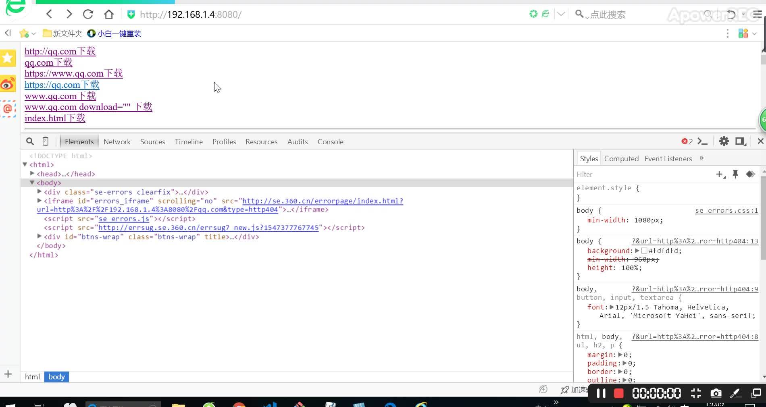The image size is (766, 407).
Task: Click the rocket accelerator icon
Action: (565, 390)
